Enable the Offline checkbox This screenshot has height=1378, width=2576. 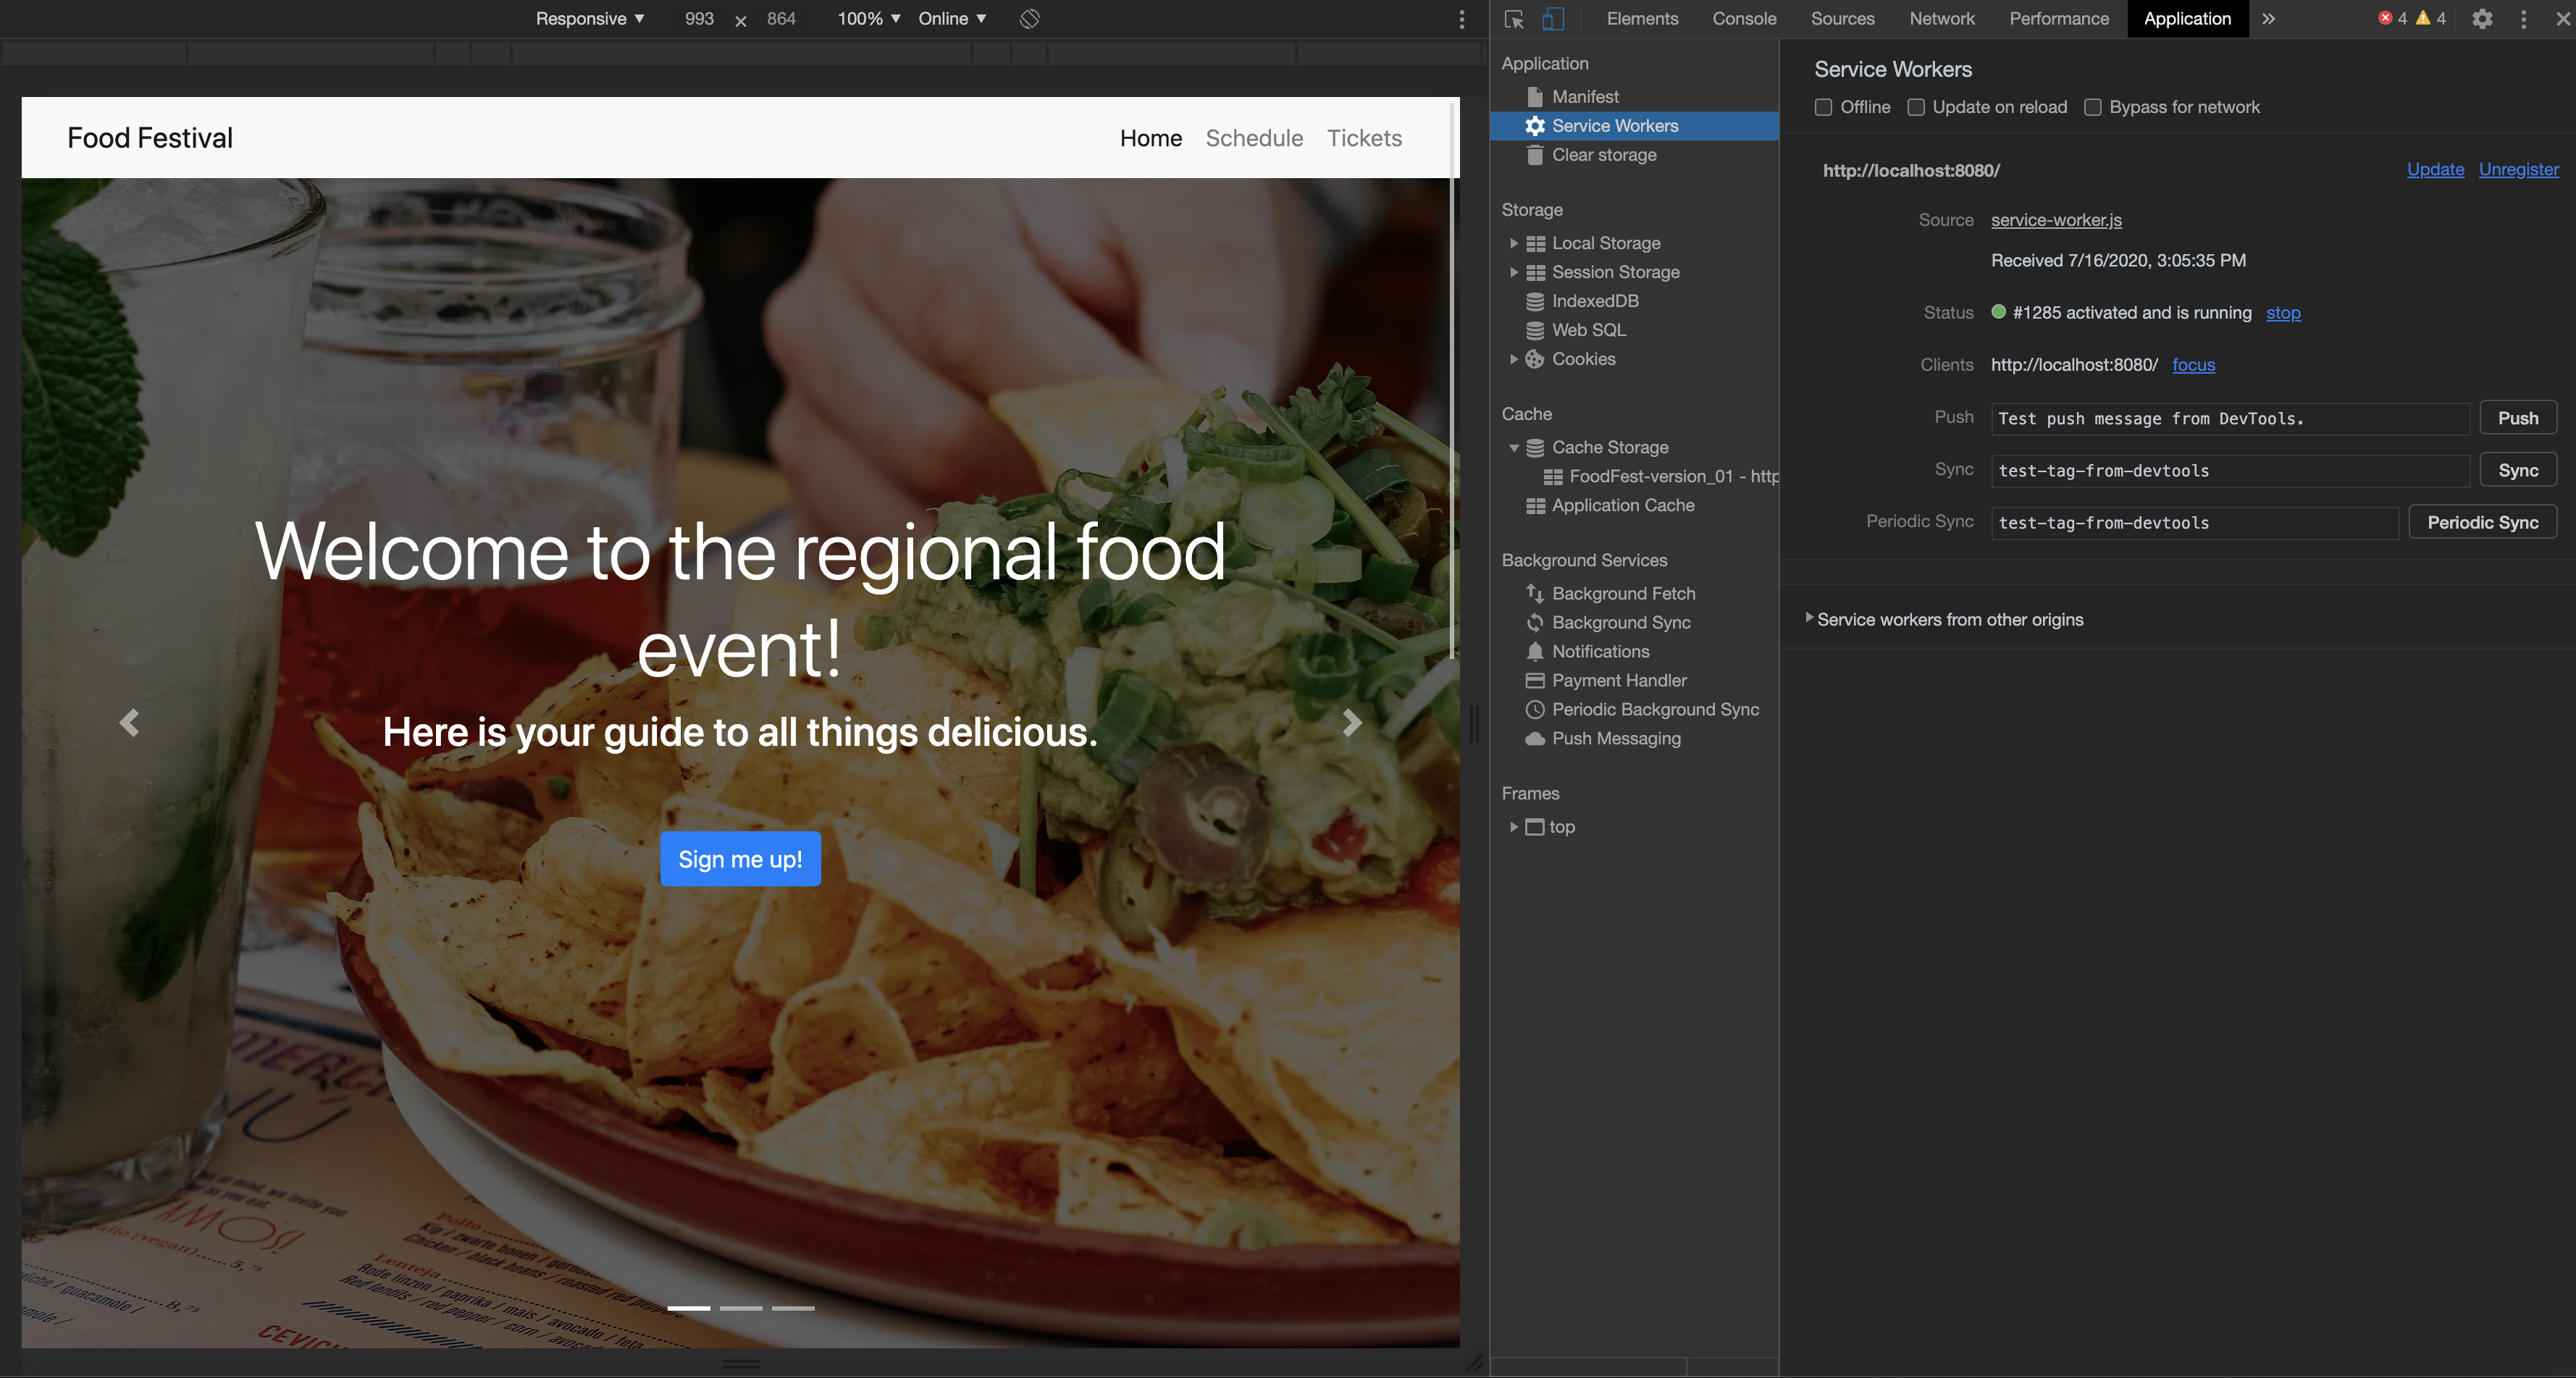(1824, 107)
